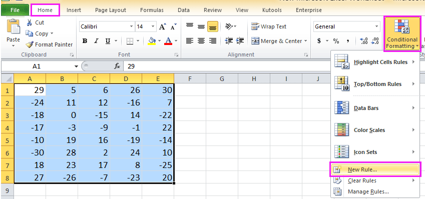Open Color Scales submenu

(x=375, y=130)
